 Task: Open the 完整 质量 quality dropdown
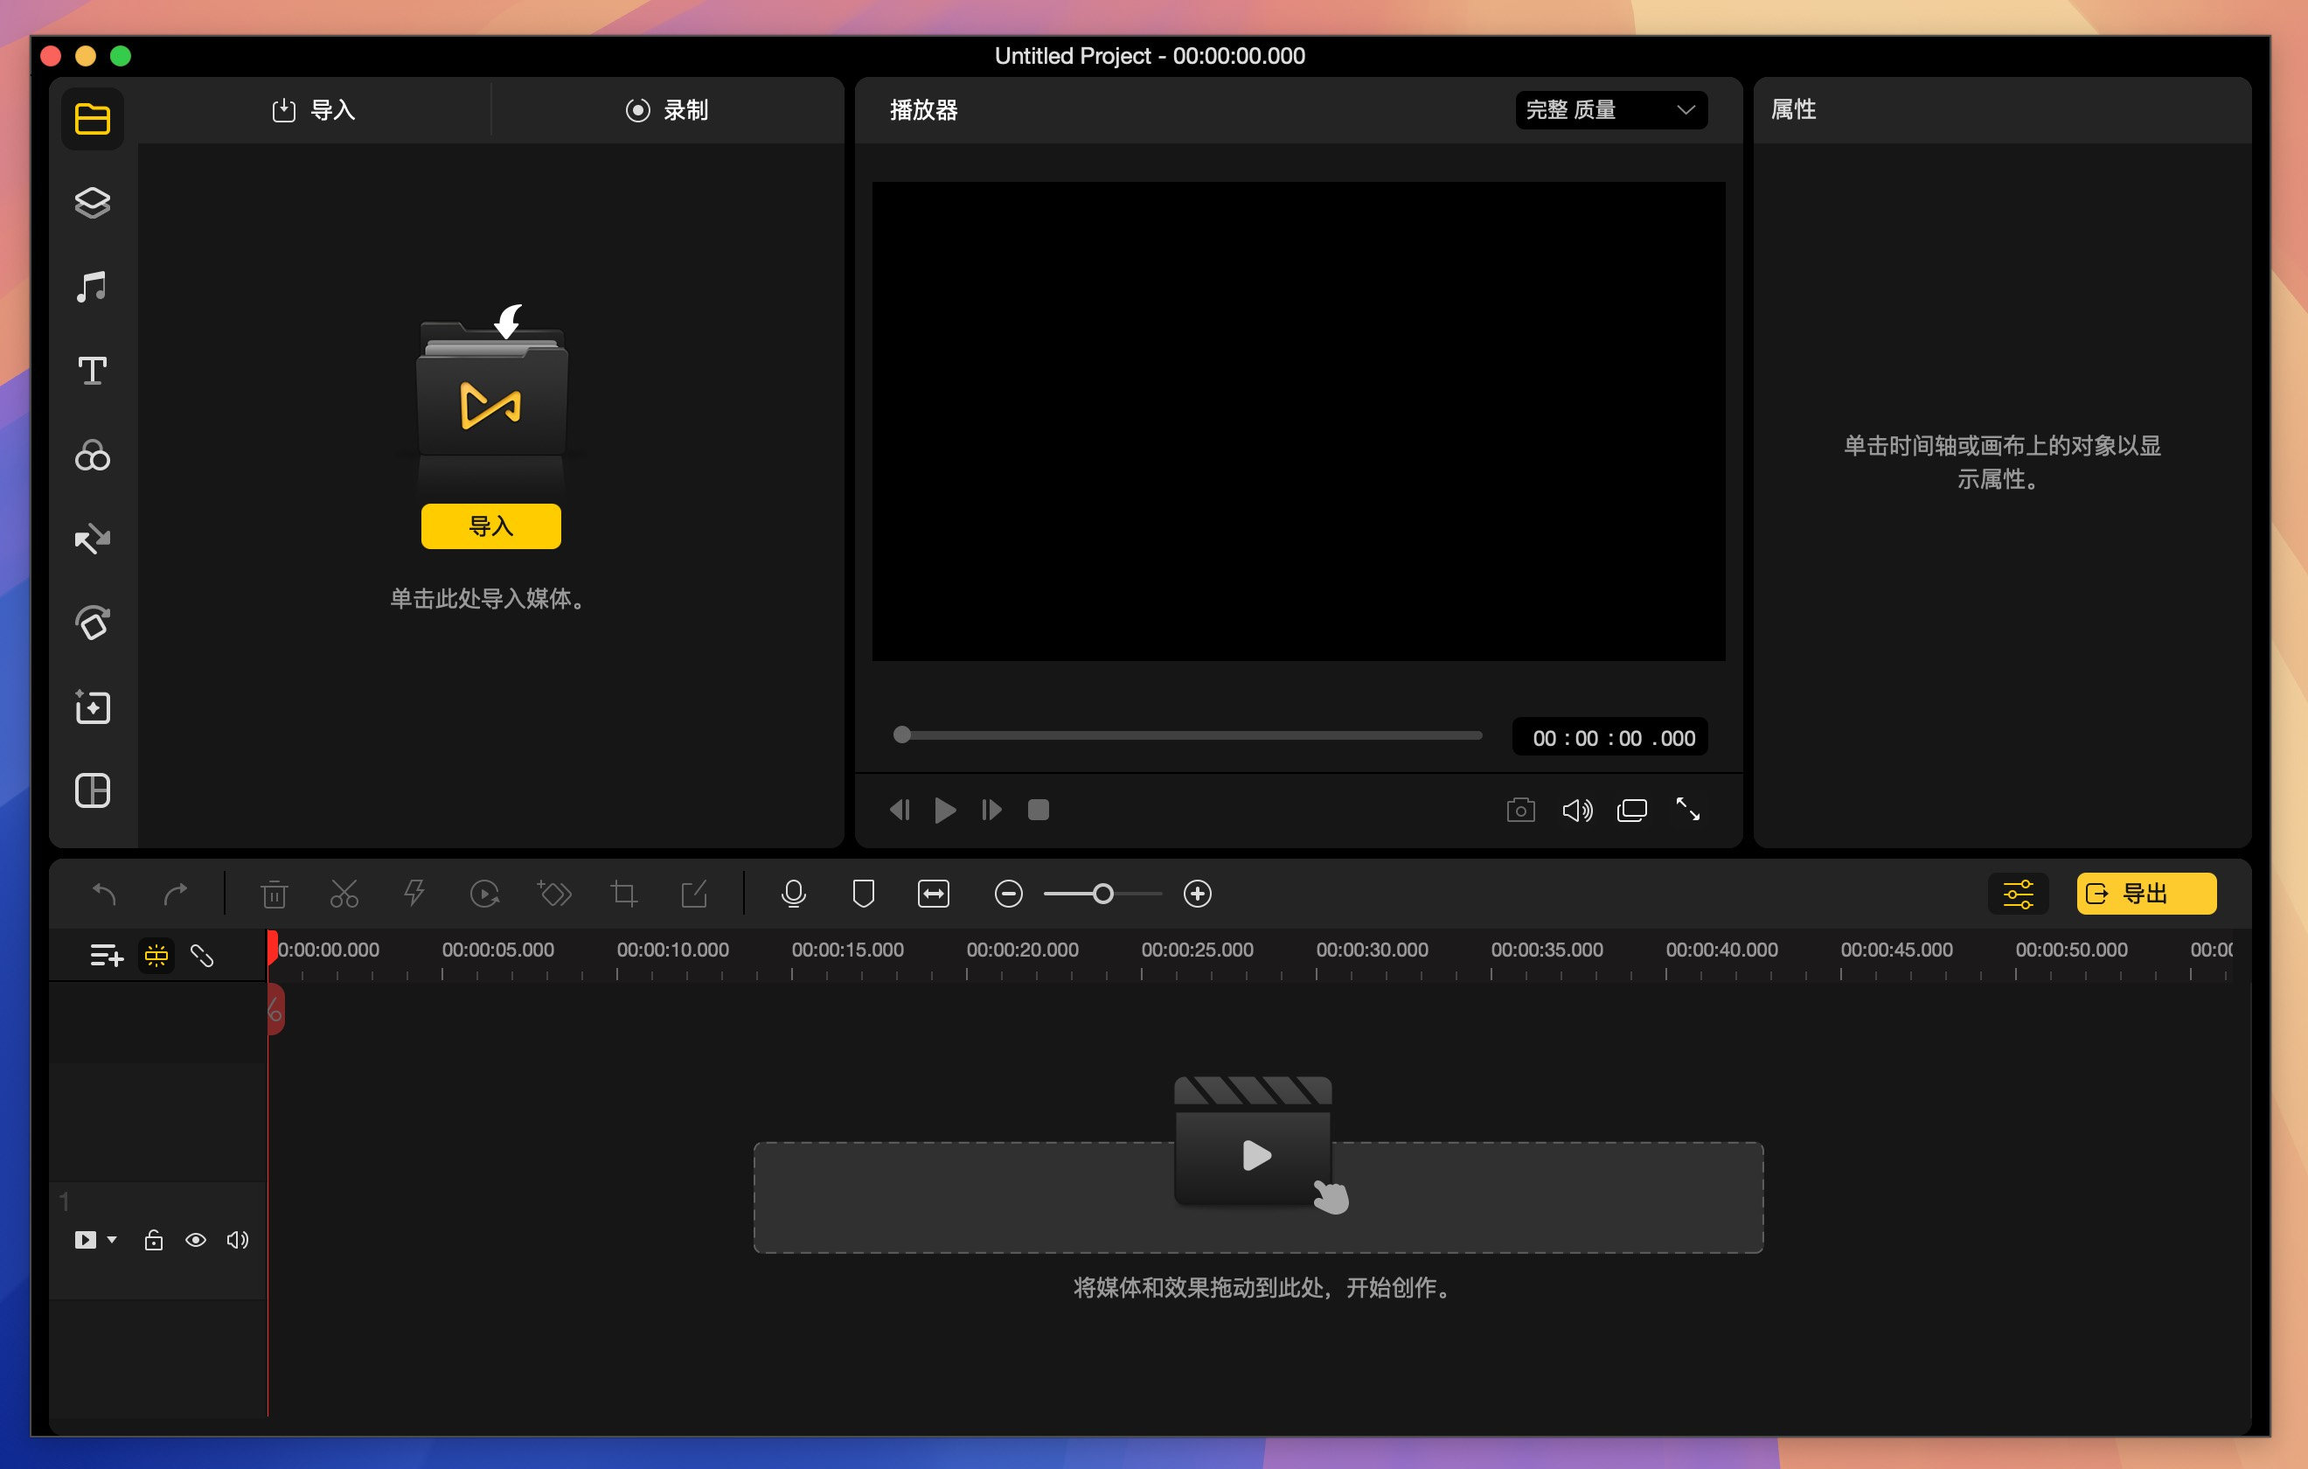[x=1610, y=110]
